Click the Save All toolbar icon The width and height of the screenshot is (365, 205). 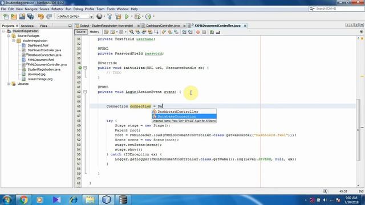[30, 17]
